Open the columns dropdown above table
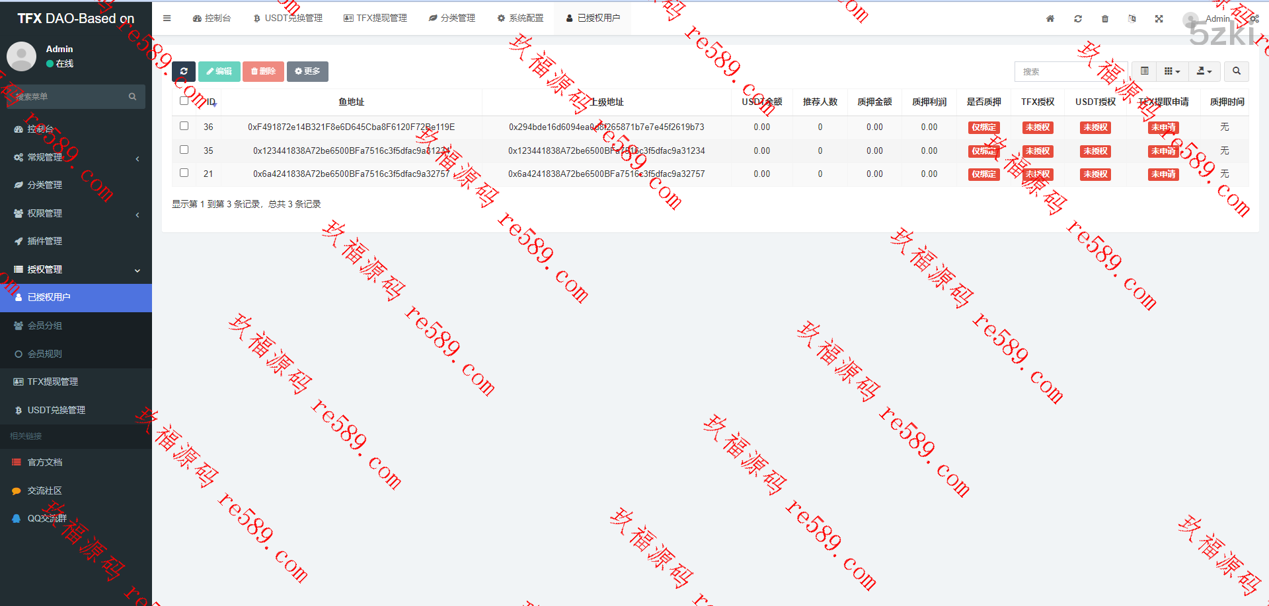This screenshot has height=606, width=1269. pyautogui.click(x=1172, y=71)
